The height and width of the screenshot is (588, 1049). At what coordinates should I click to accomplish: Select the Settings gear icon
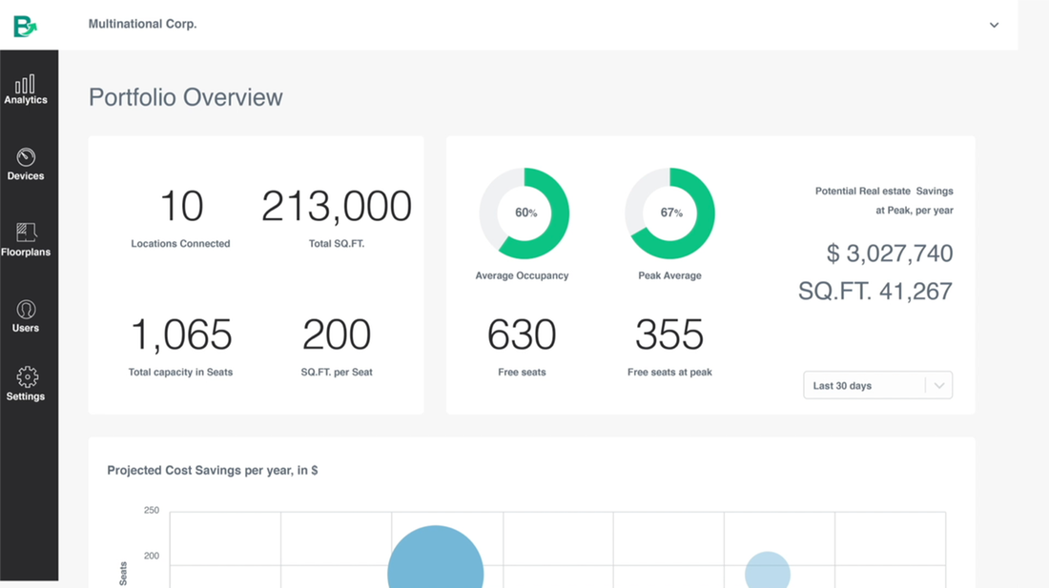[x=26, y=375]
